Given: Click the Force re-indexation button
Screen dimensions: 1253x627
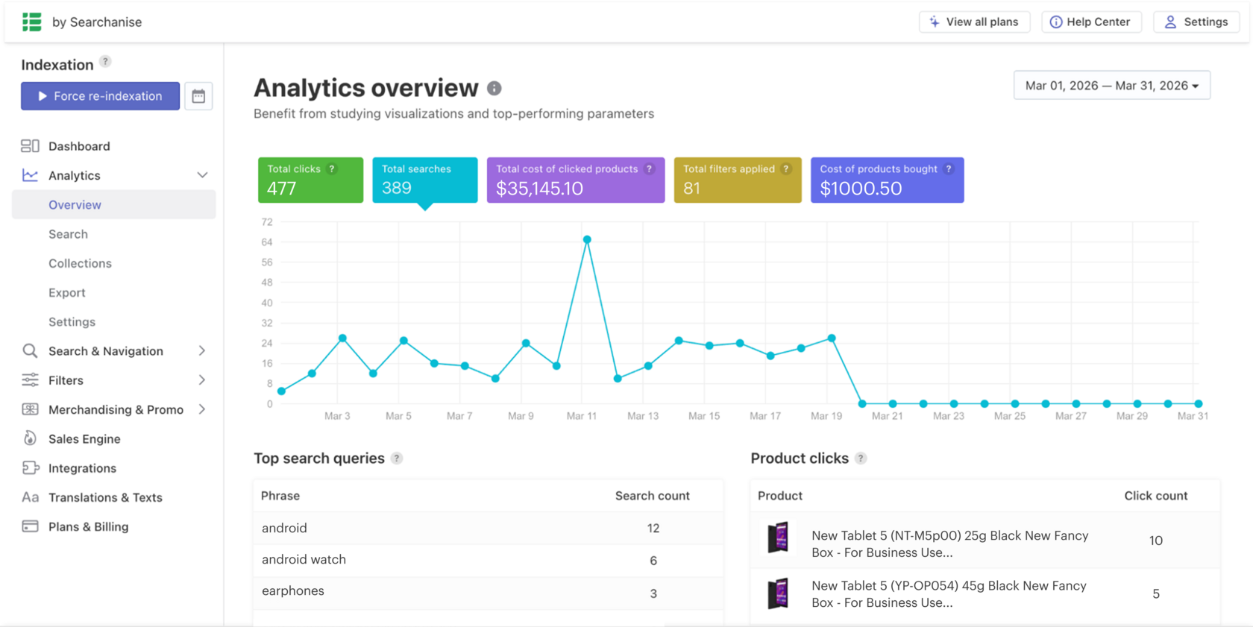Looking at the screenshot, I should pos(100,96).
